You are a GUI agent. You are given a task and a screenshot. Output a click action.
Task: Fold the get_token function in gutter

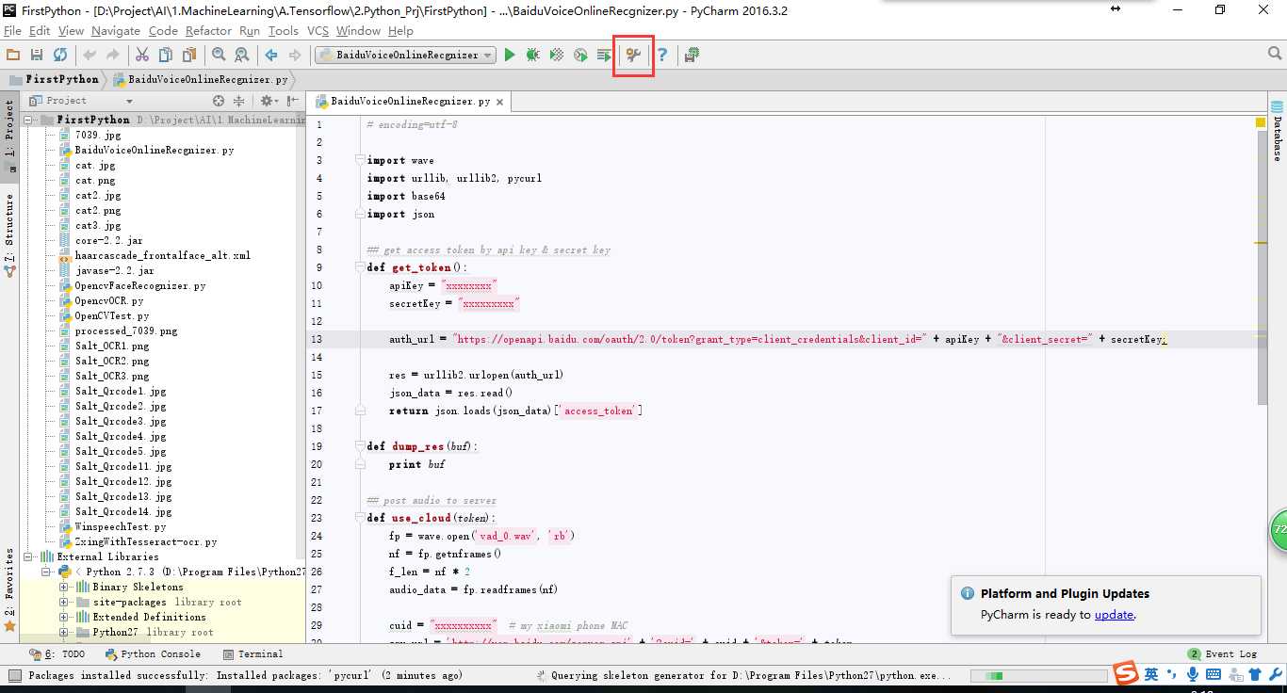click(360, 268)
